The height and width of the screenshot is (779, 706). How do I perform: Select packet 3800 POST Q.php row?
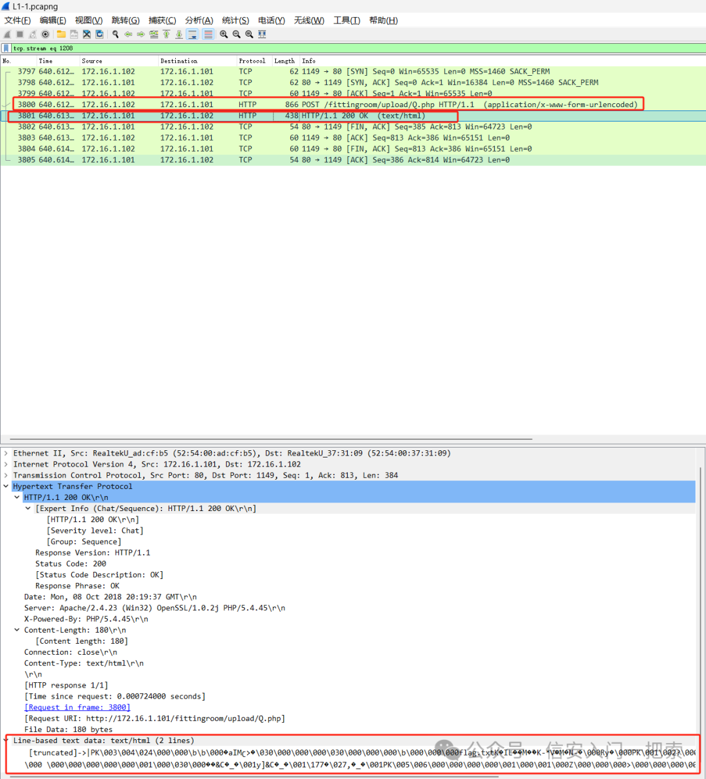(353, 105)
